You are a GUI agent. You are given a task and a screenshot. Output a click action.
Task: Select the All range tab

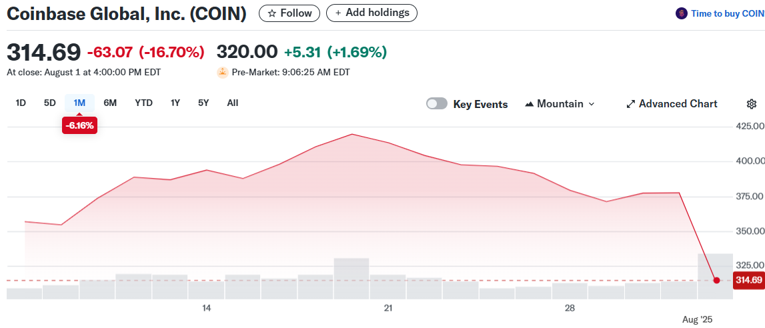tap(233, 103)
